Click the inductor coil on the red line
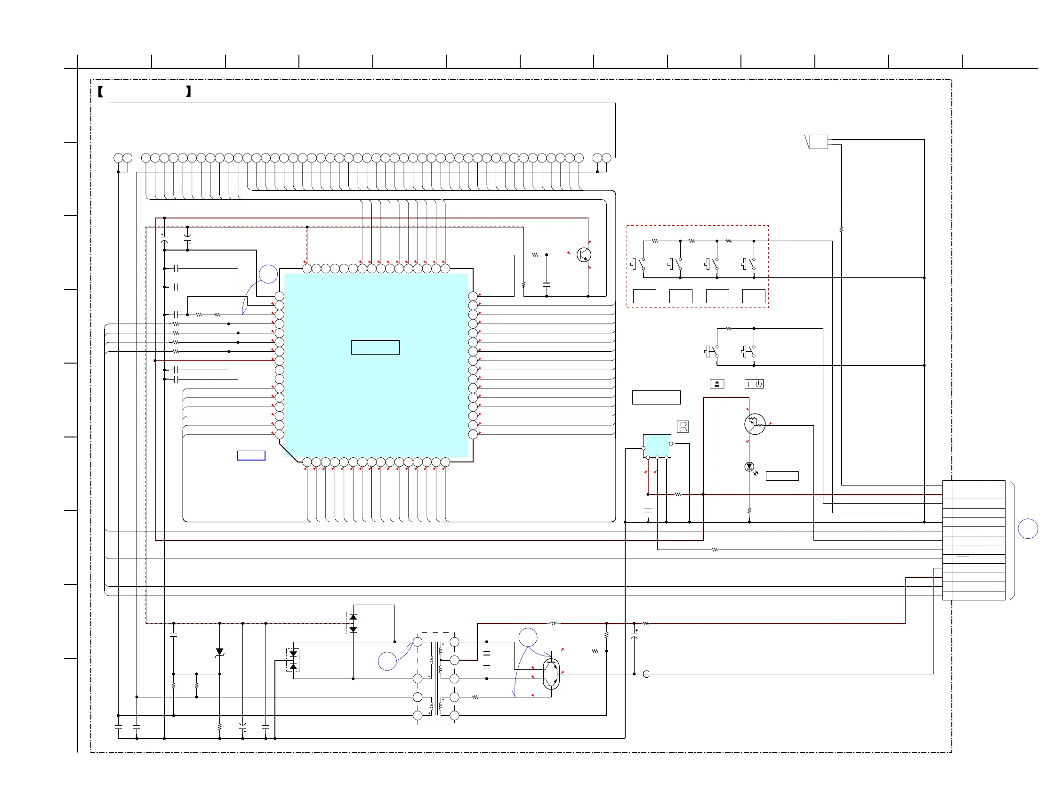This screenshot has height=793, width=1054. click(553, 623)
